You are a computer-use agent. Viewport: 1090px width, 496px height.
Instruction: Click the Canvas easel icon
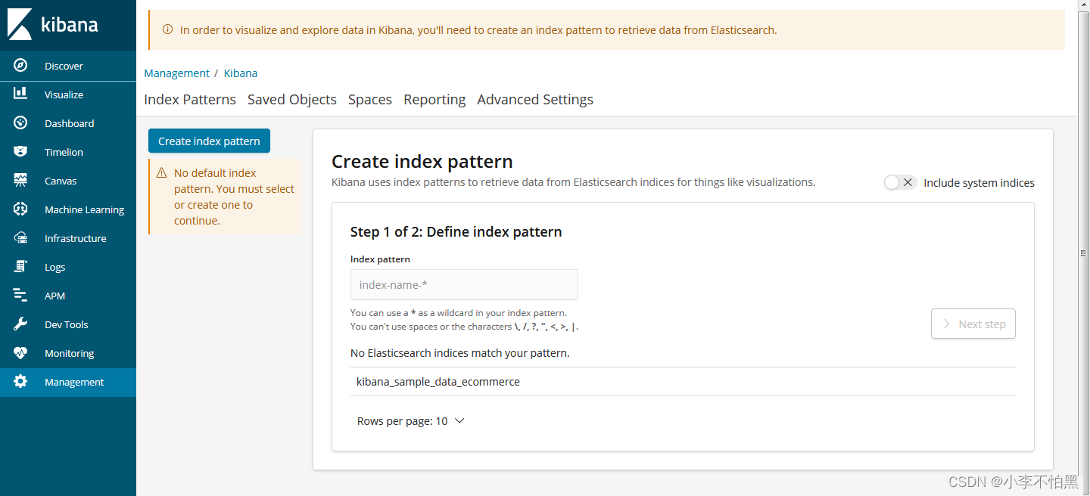(20, 180)
